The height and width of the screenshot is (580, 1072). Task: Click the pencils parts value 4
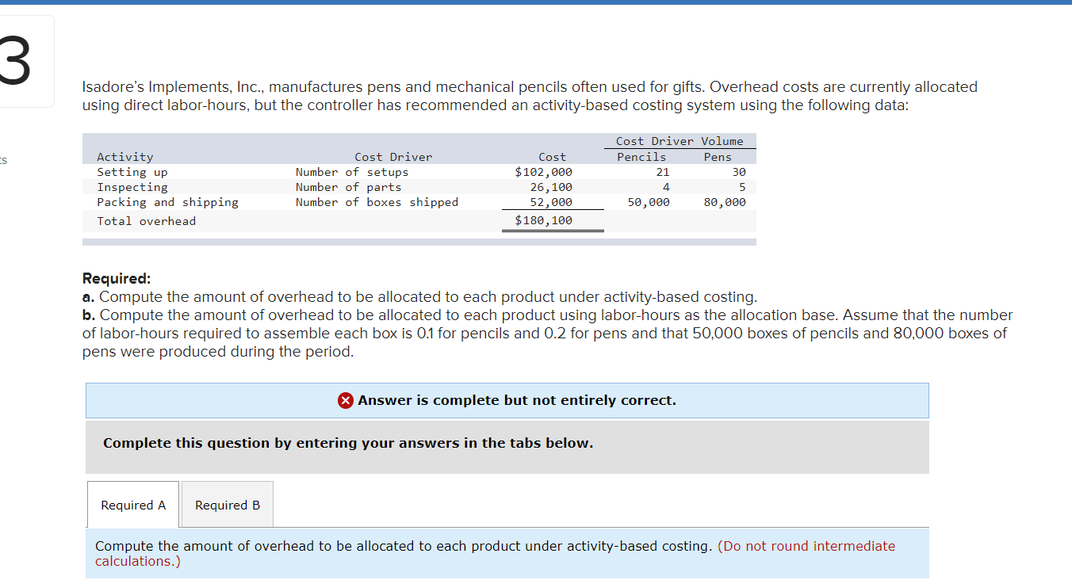pyautogui.click(x=666, y=187)
